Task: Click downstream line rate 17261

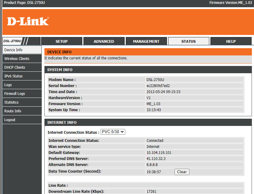Action: (151, 191)
